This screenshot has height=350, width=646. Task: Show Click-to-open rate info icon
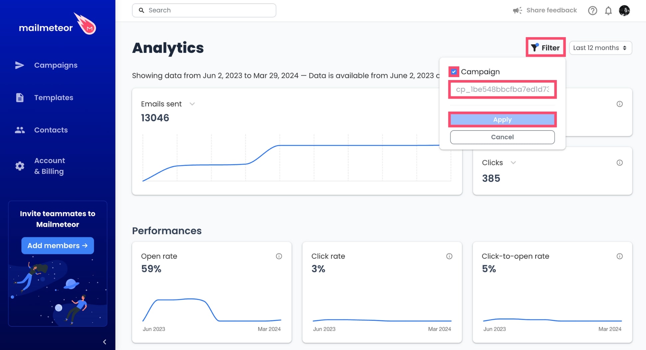click(x=619, y=256)
